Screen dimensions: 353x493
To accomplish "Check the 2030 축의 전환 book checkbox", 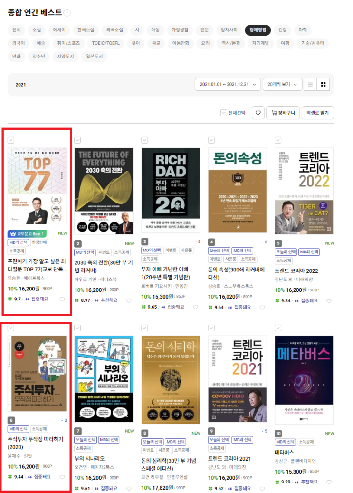I will tap(77, 140).
